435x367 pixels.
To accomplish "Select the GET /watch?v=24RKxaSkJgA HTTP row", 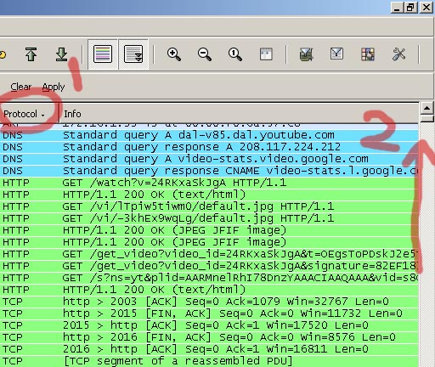I will [x=209, y=183].
